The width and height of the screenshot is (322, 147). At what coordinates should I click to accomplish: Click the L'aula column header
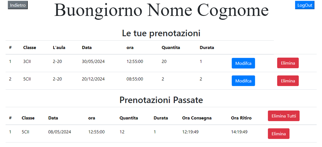[59, 48]
